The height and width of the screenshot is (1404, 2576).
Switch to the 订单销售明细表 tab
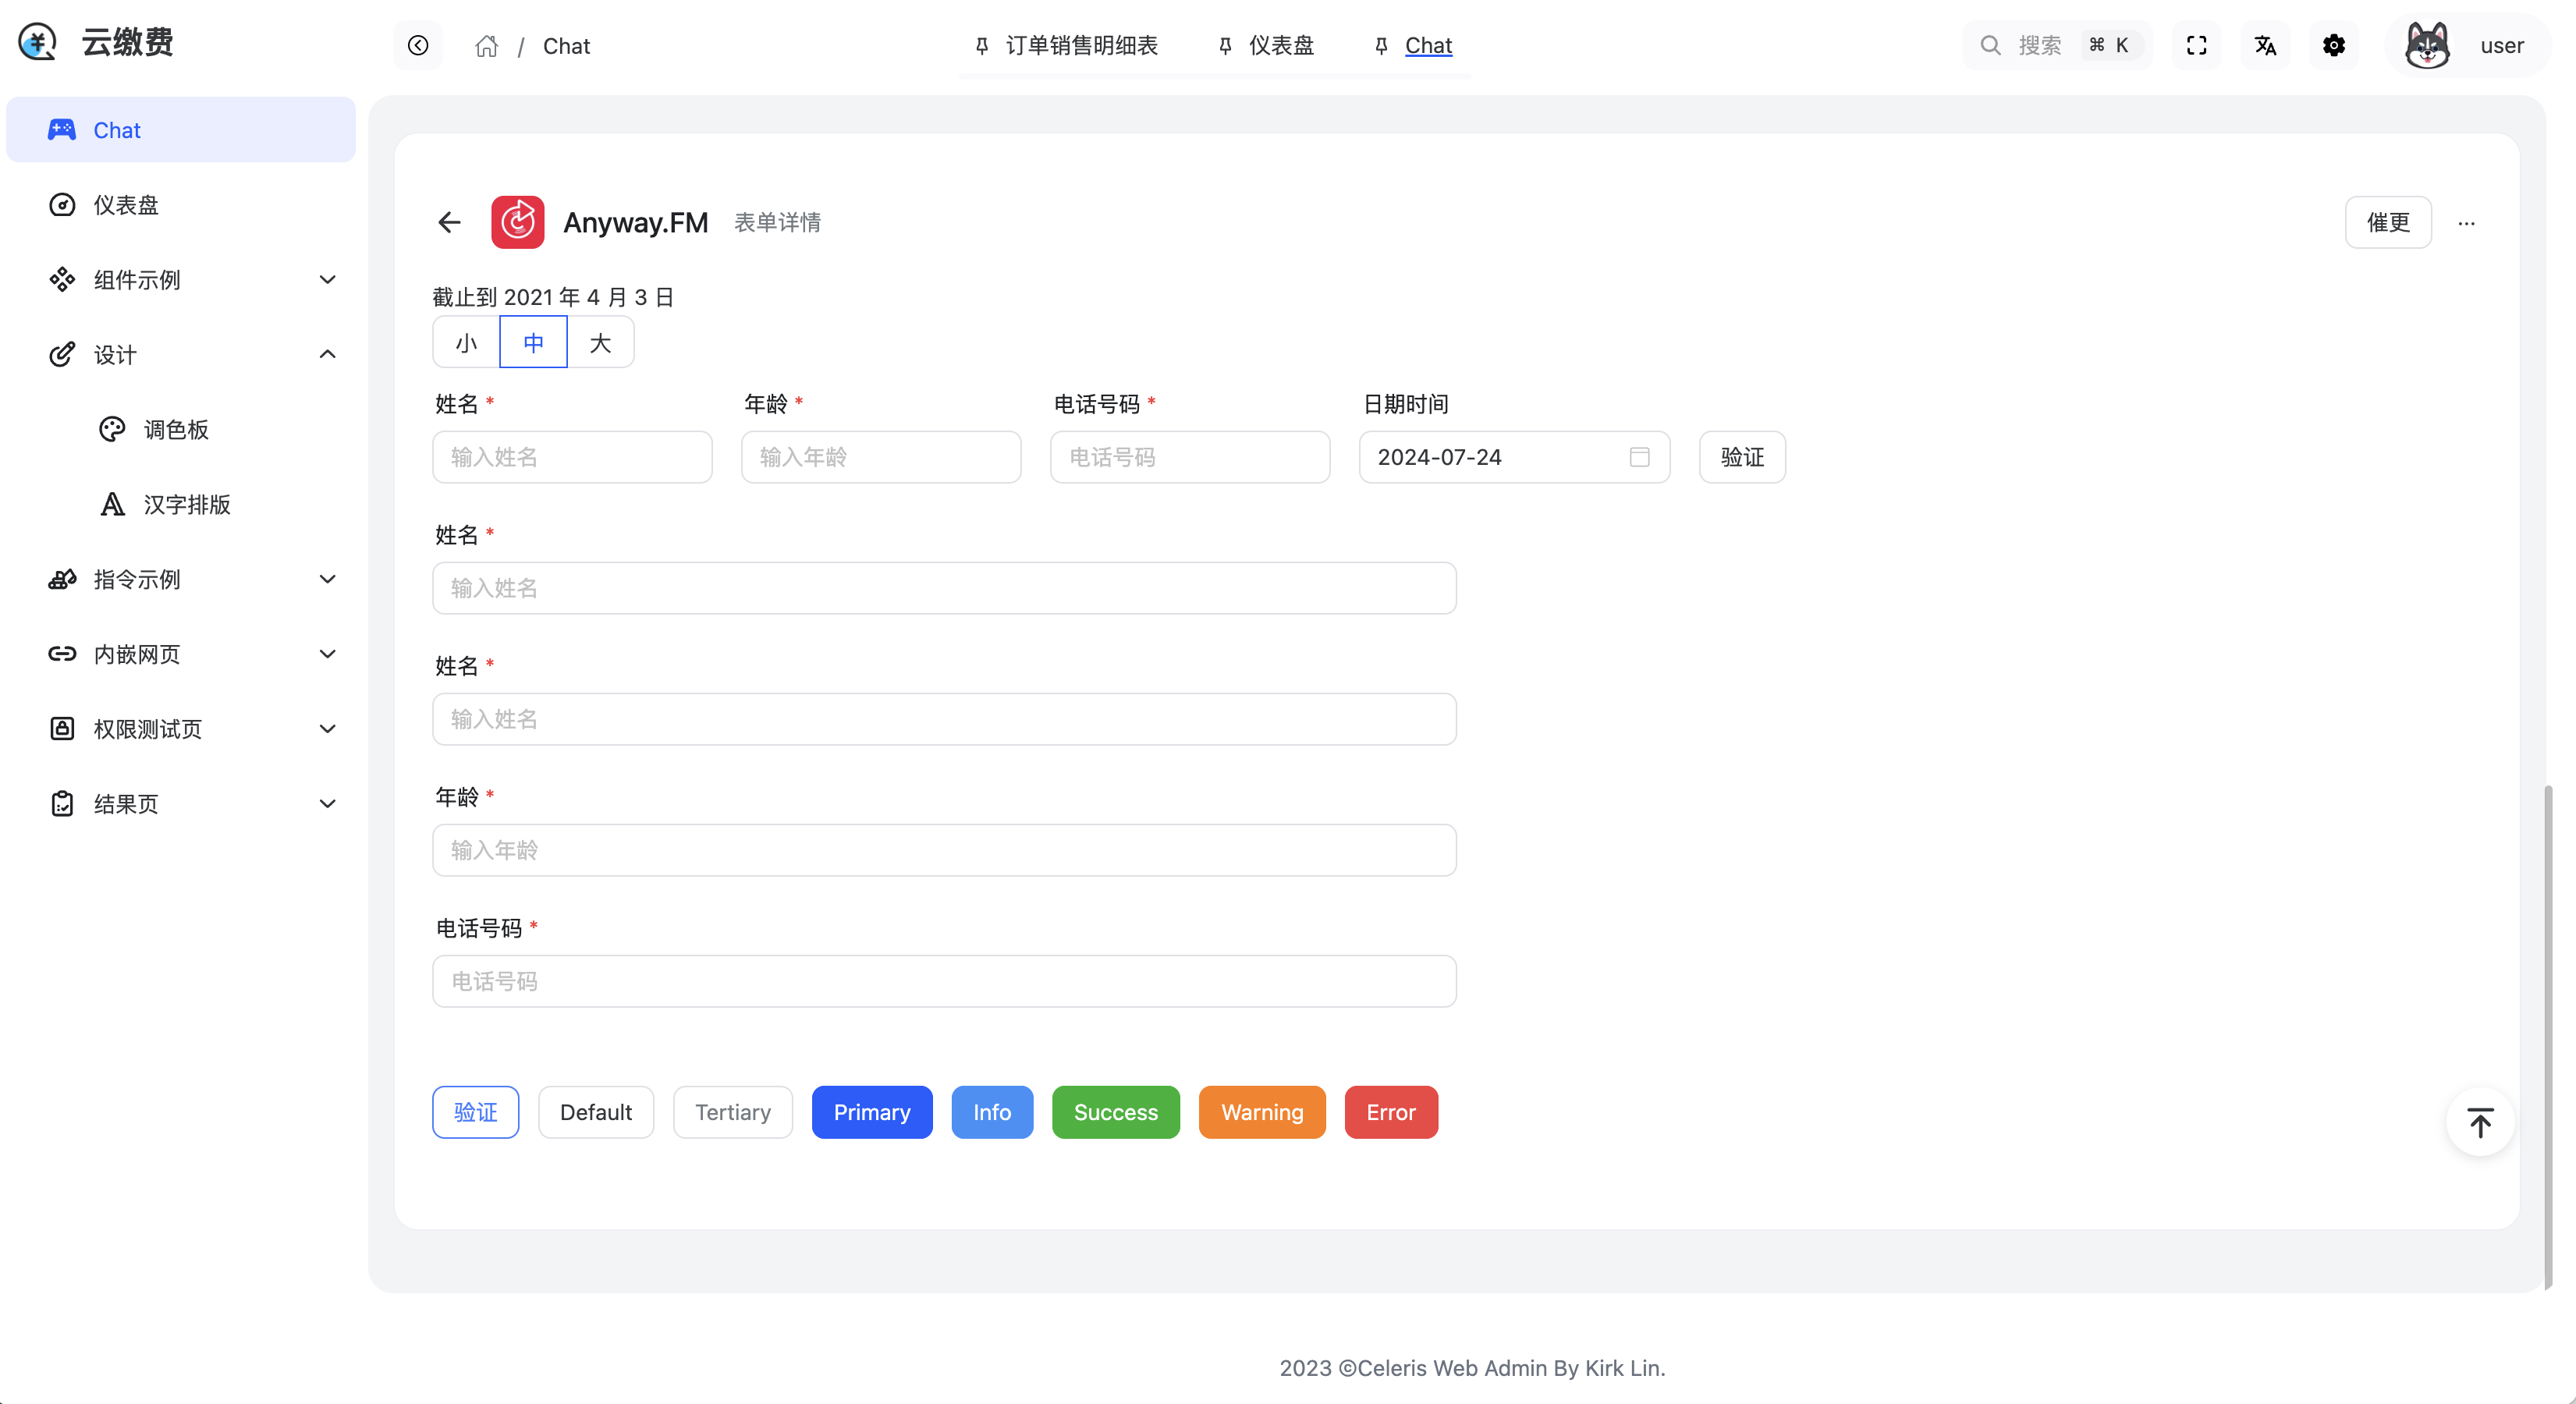tap(1080, 46)
